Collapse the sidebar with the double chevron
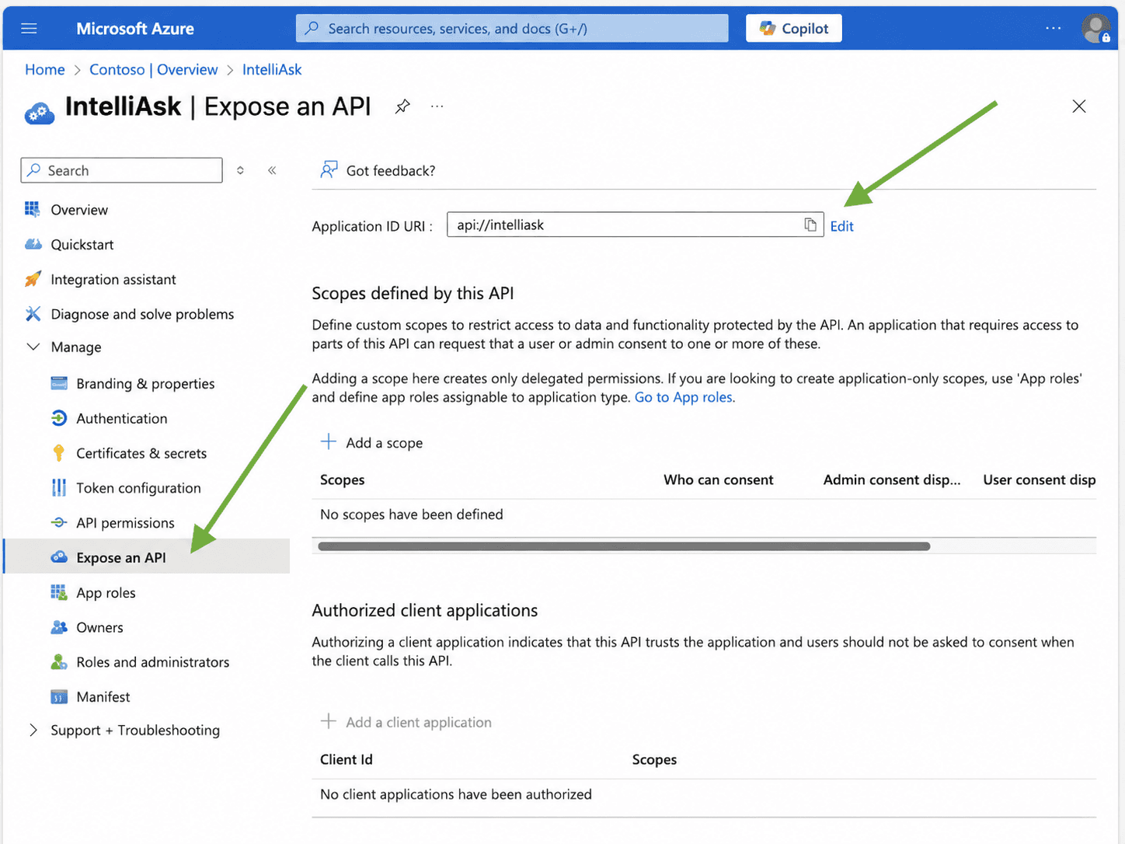Viewport: 1125px width, 844px height. tap(272, 170)
